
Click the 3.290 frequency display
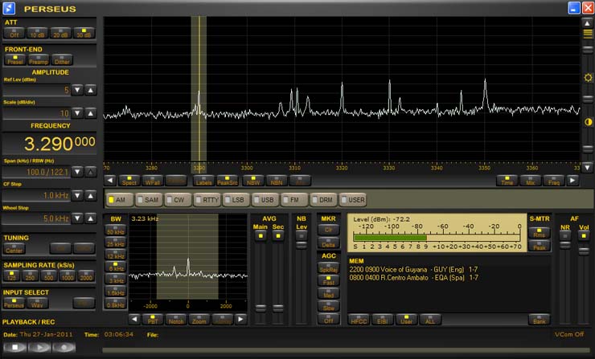[49, 144]
